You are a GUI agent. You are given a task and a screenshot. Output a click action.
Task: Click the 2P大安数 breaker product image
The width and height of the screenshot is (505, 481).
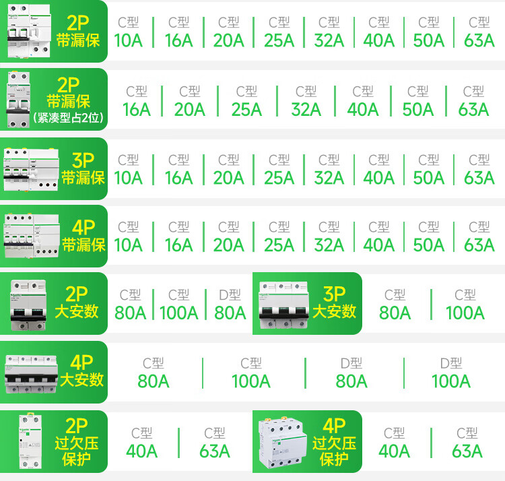[x=28, y=304]
